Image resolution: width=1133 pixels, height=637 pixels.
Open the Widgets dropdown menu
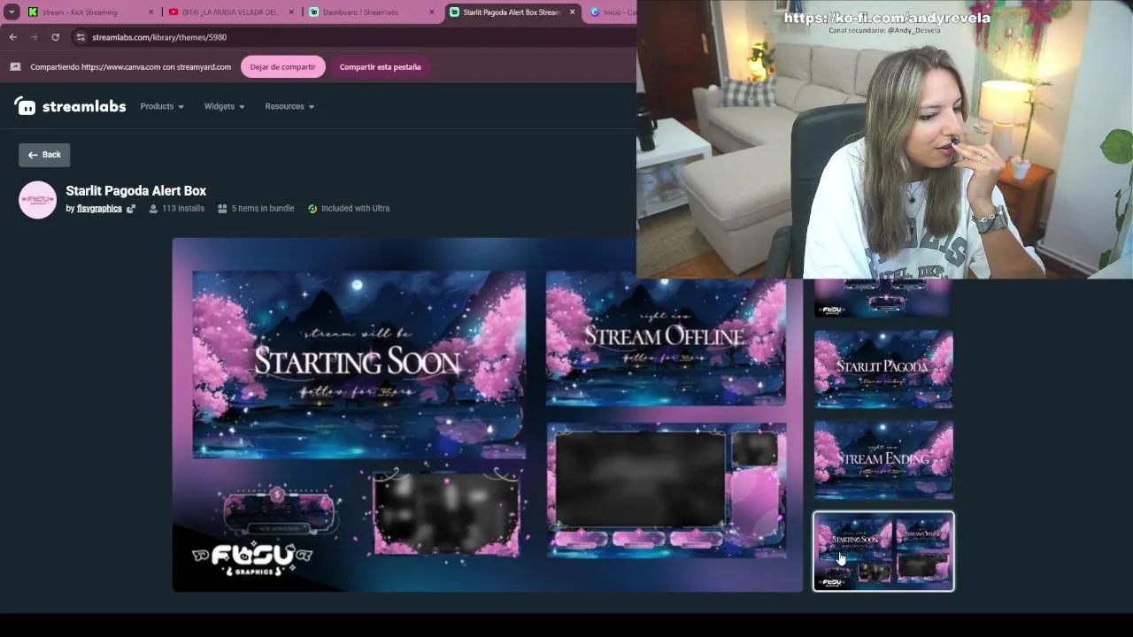point(224,106)
